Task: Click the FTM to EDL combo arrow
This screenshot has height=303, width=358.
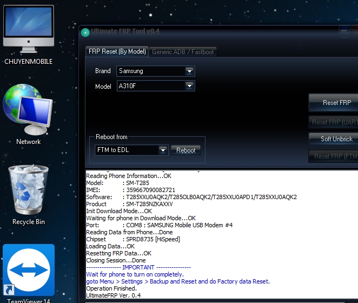Action: coord(163,150)
